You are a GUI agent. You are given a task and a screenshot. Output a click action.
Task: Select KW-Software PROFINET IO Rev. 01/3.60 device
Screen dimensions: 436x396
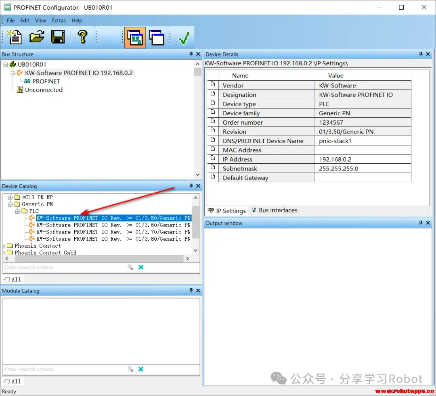(113, 225)
